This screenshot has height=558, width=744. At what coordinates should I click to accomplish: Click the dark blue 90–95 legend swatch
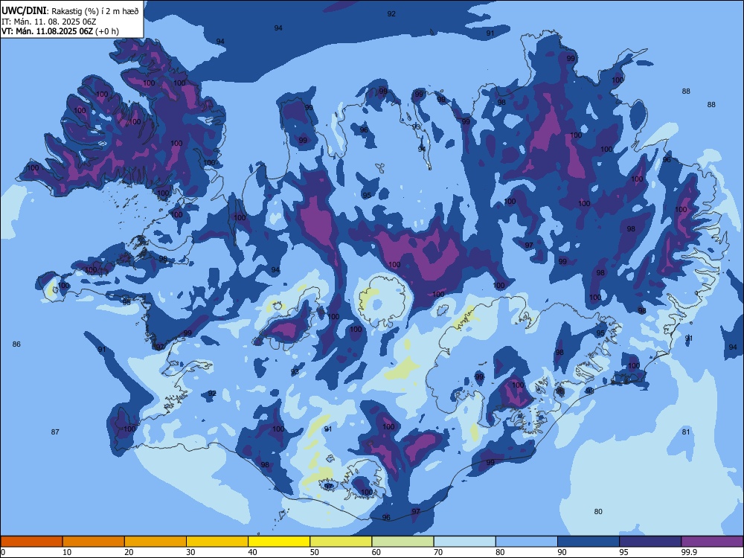point(589,542)
